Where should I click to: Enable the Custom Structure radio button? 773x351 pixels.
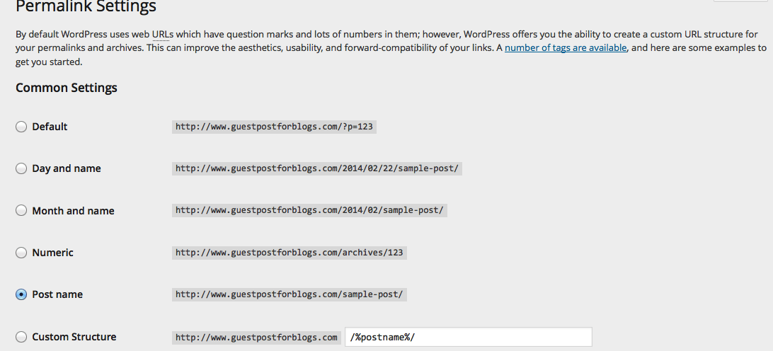(x=21, y=337)
